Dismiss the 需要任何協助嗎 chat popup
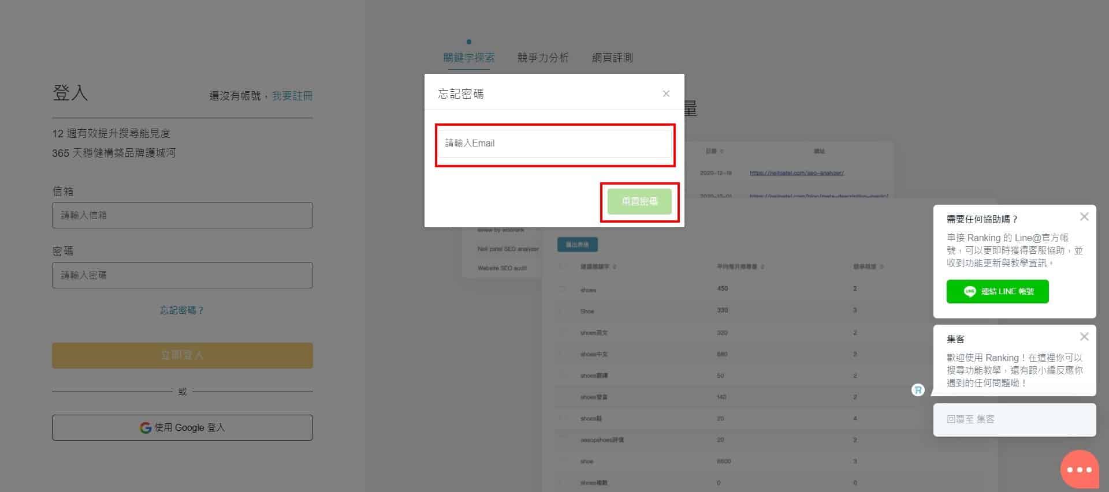The image size is (1109, 492). point(1084,217)
